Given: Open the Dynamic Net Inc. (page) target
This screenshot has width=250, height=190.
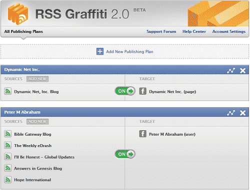Looking at the screenshot, I should 172,92.
